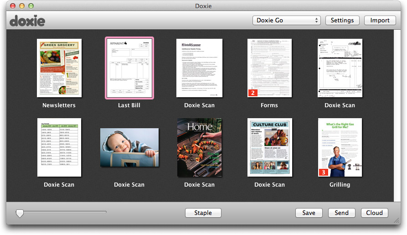Open the Settings panel
Screen dimensions: 407x235
tap(342, 21)
